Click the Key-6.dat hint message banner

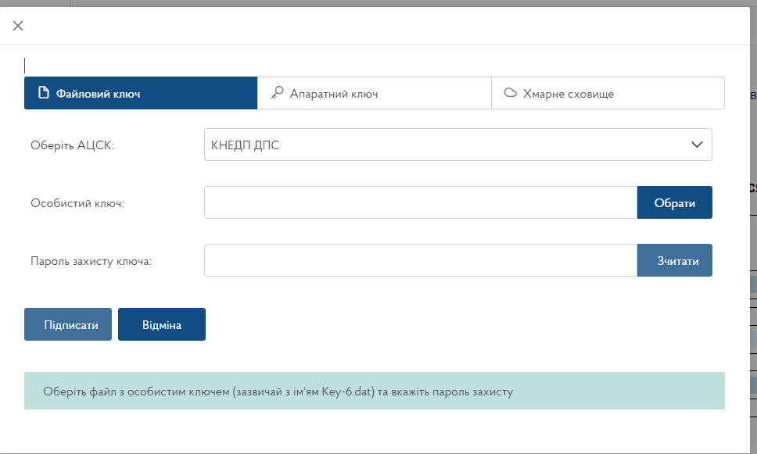[x=374, y=391]
